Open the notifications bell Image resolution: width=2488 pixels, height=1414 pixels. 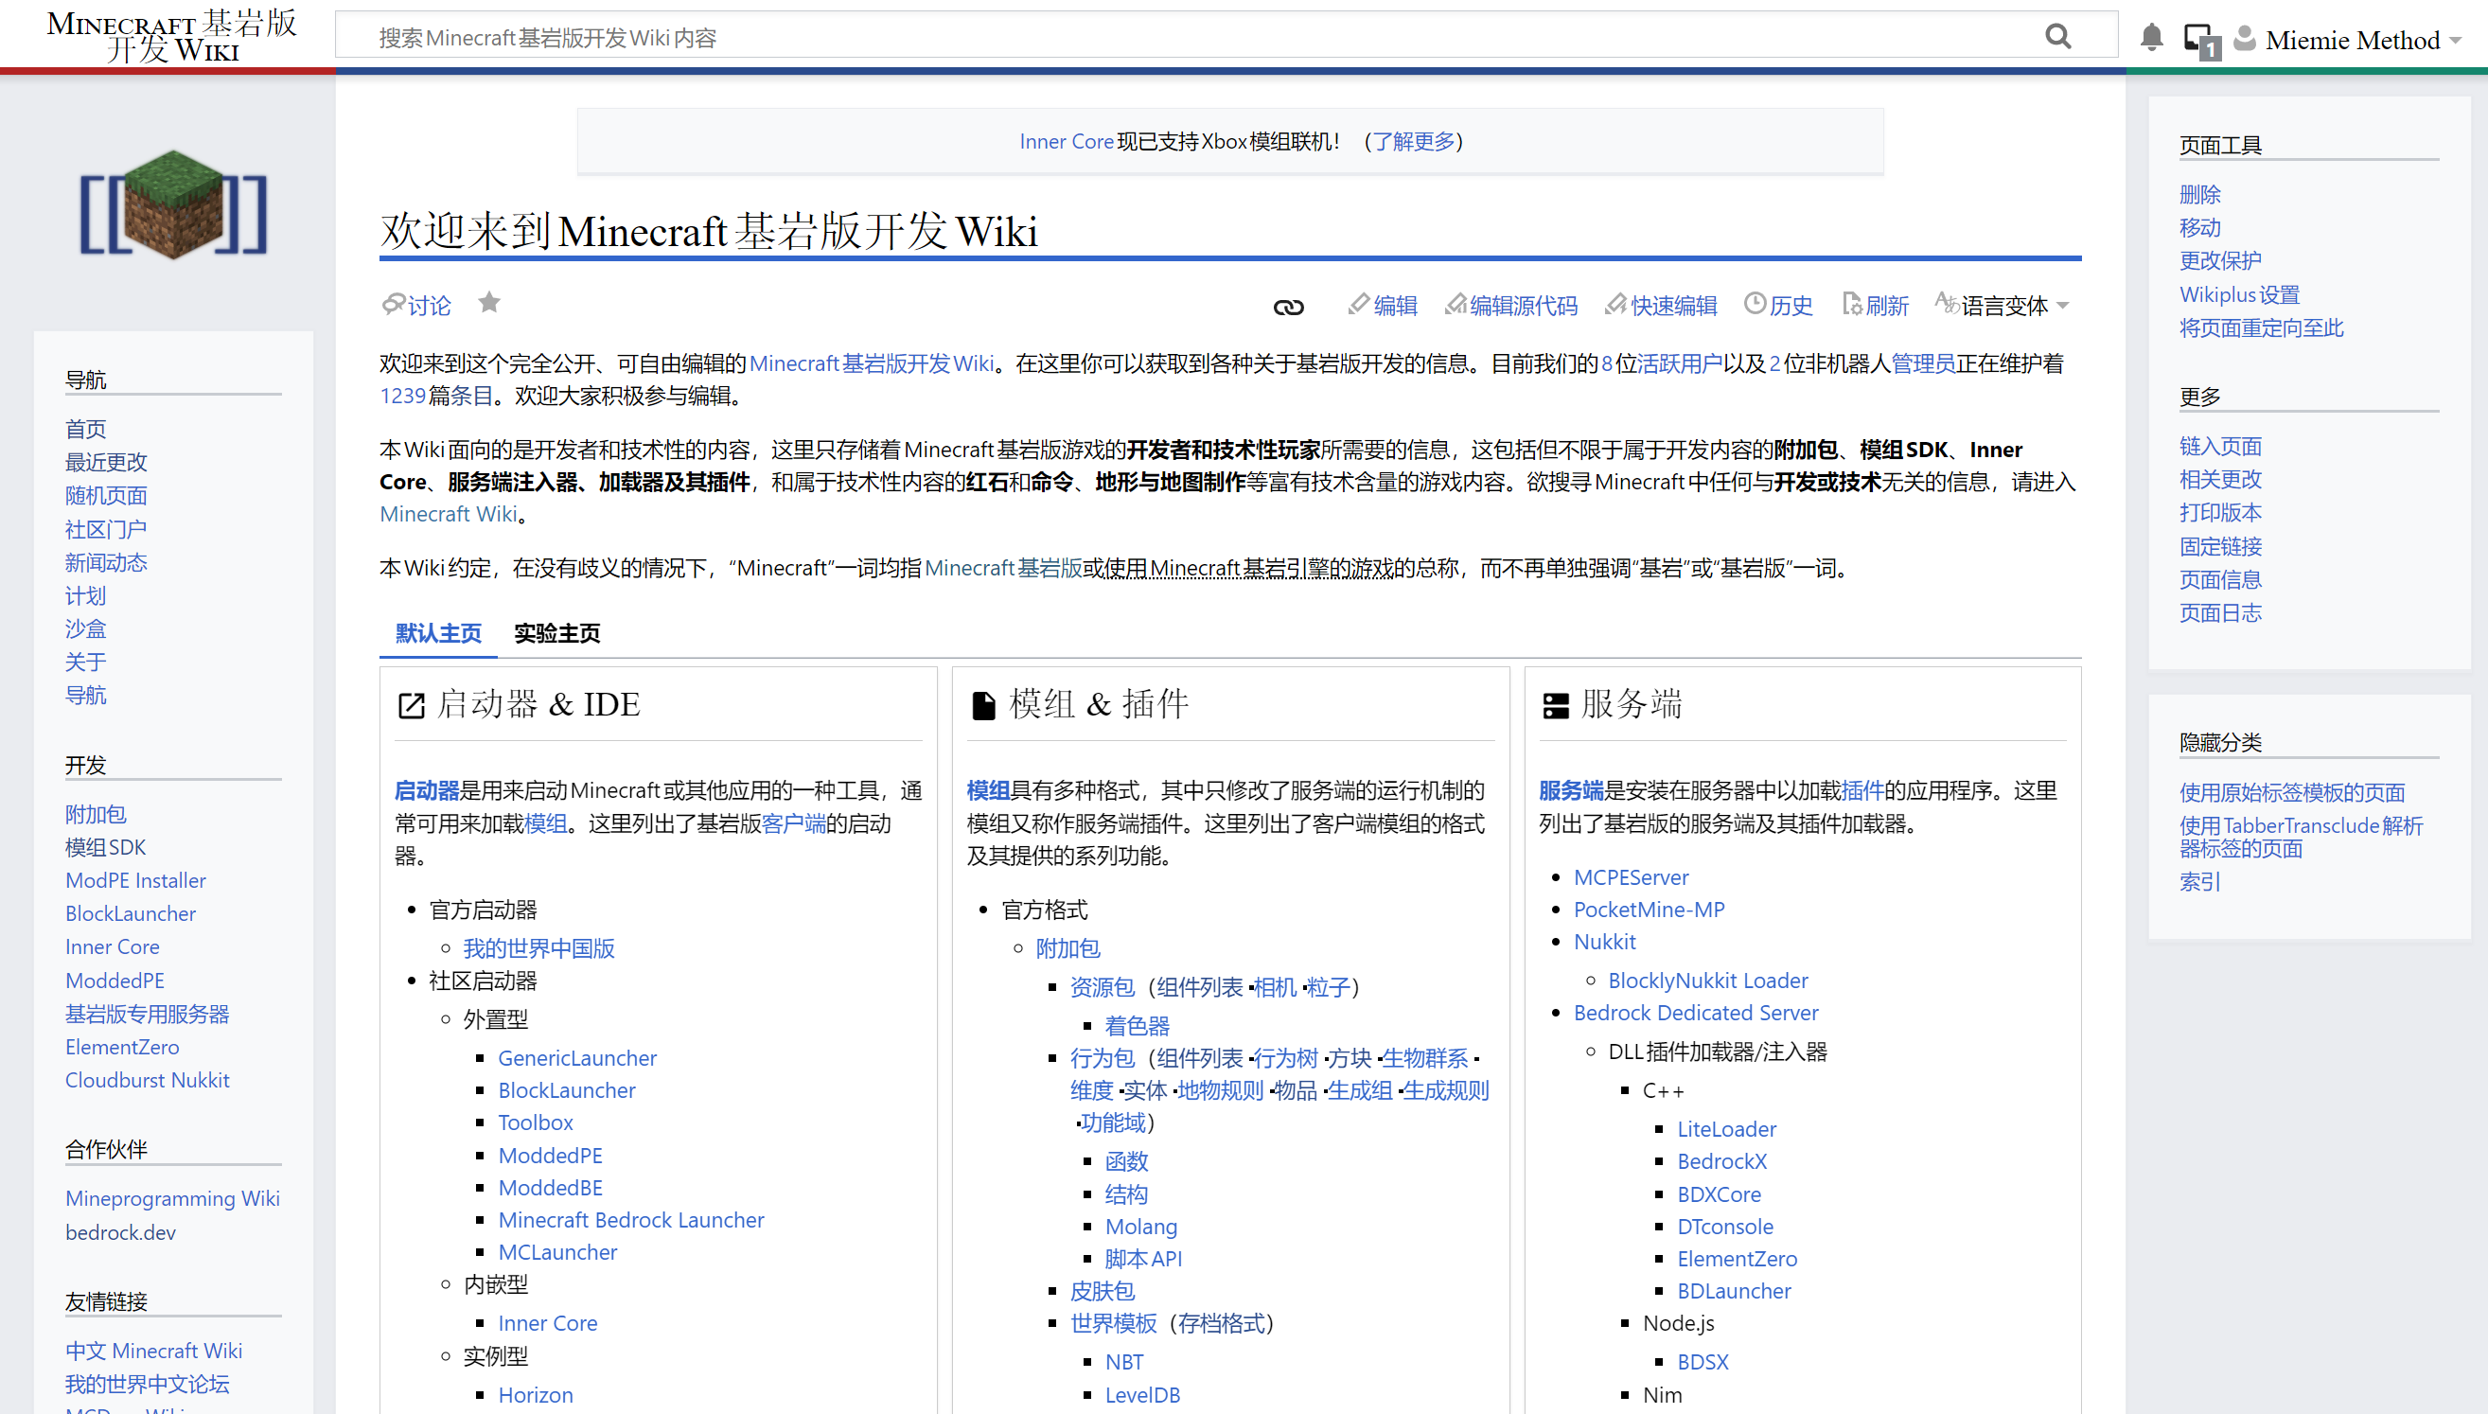[x=2151, y=38]
